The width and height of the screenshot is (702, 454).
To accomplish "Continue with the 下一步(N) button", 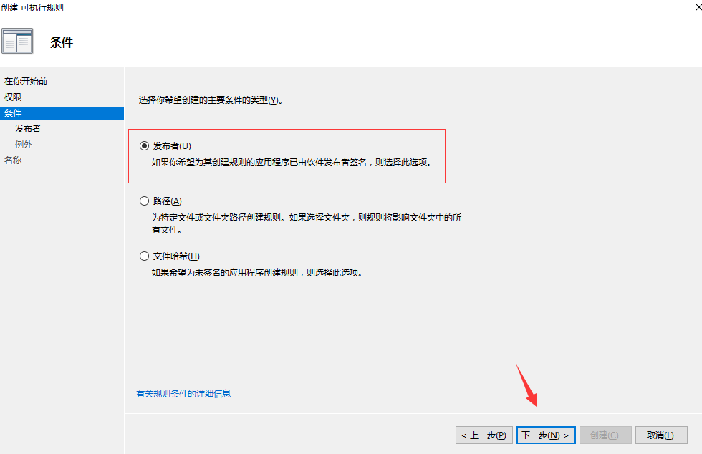I will point(546,435).
